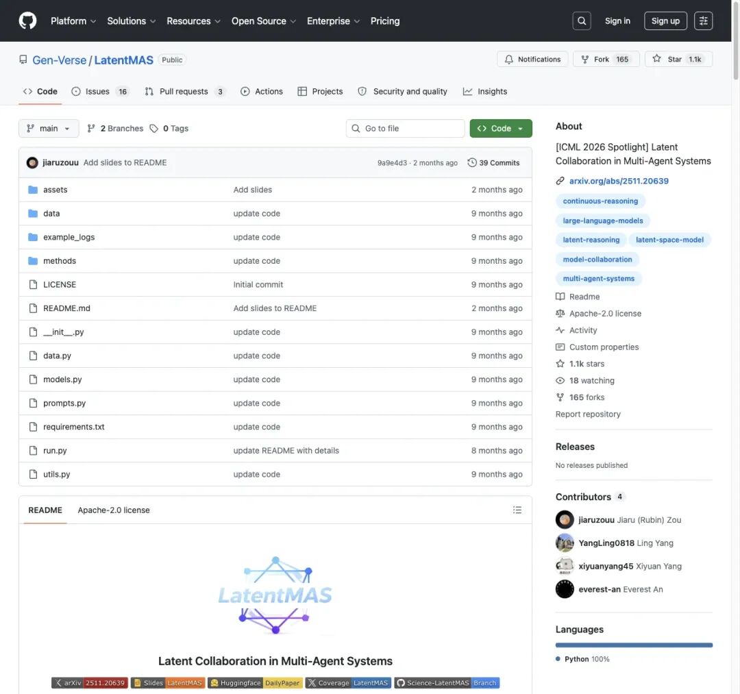Open the appearance settings icon beside Sign up

[x=703, y=21]
